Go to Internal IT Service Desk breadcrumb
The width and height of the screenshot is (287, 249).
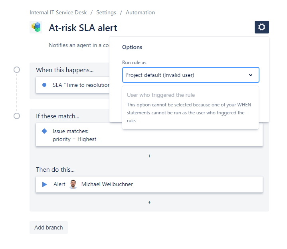point(58,12)
